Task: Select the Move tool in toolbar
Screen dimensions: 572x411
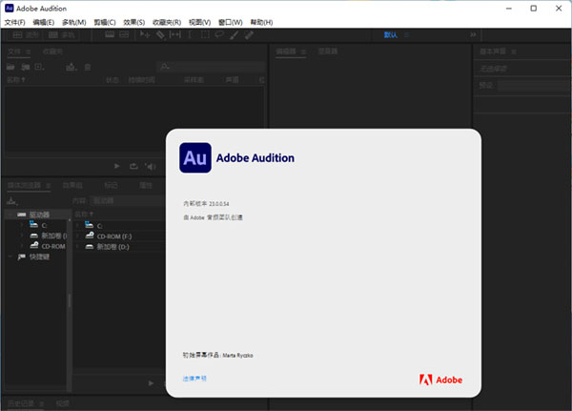Action: pyautogui.click(x=144, y=34)
